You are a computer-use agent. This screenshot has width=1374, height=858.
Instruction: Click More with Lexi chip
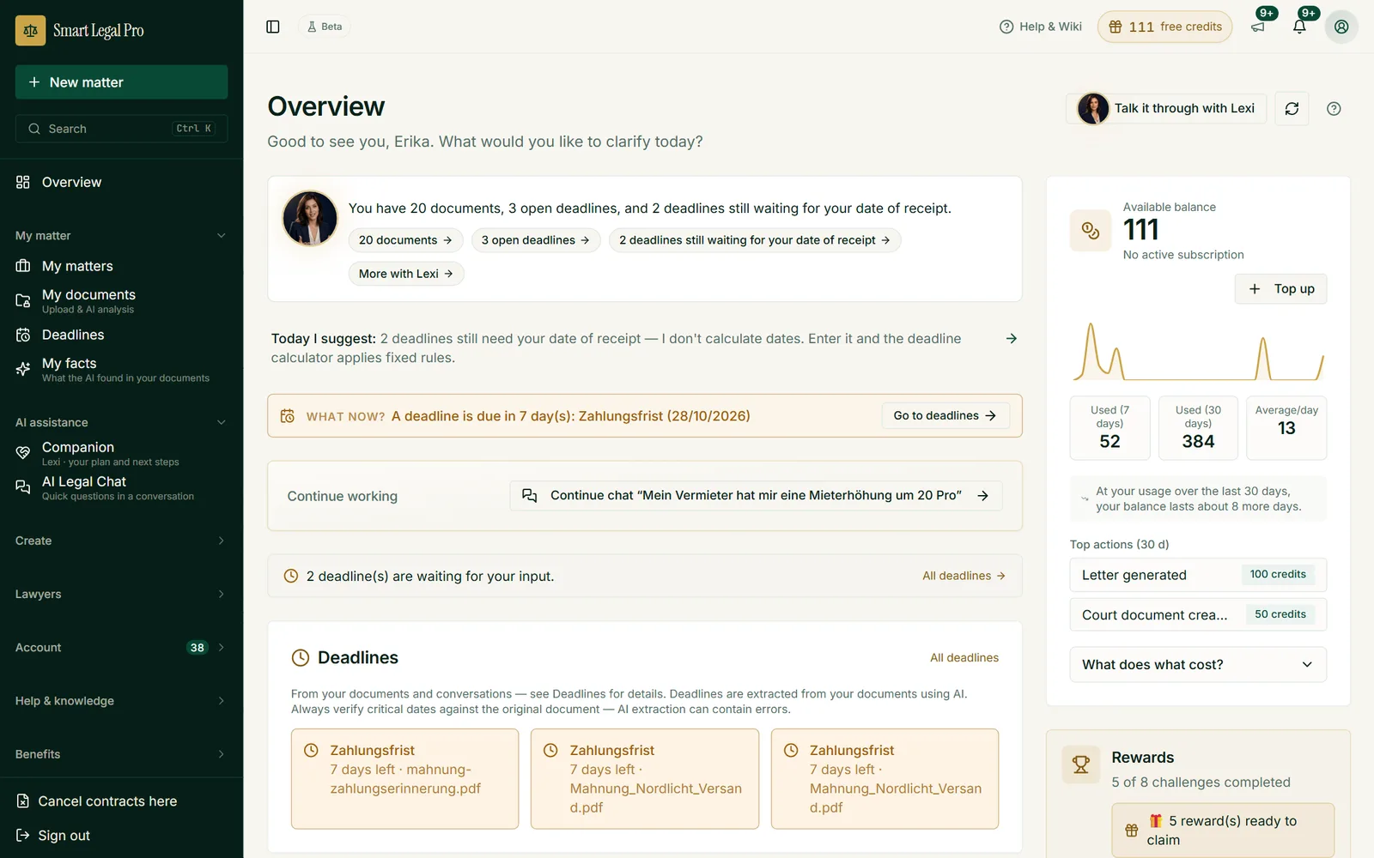406,274
